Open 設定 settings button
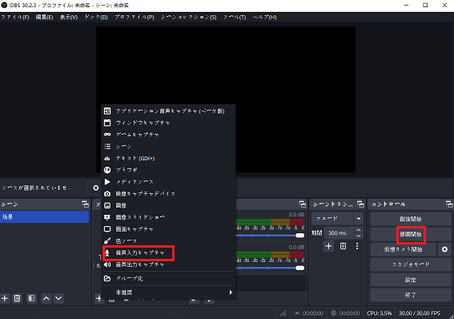The height and width of the screenshot is (319, 454). pos(411,280)
